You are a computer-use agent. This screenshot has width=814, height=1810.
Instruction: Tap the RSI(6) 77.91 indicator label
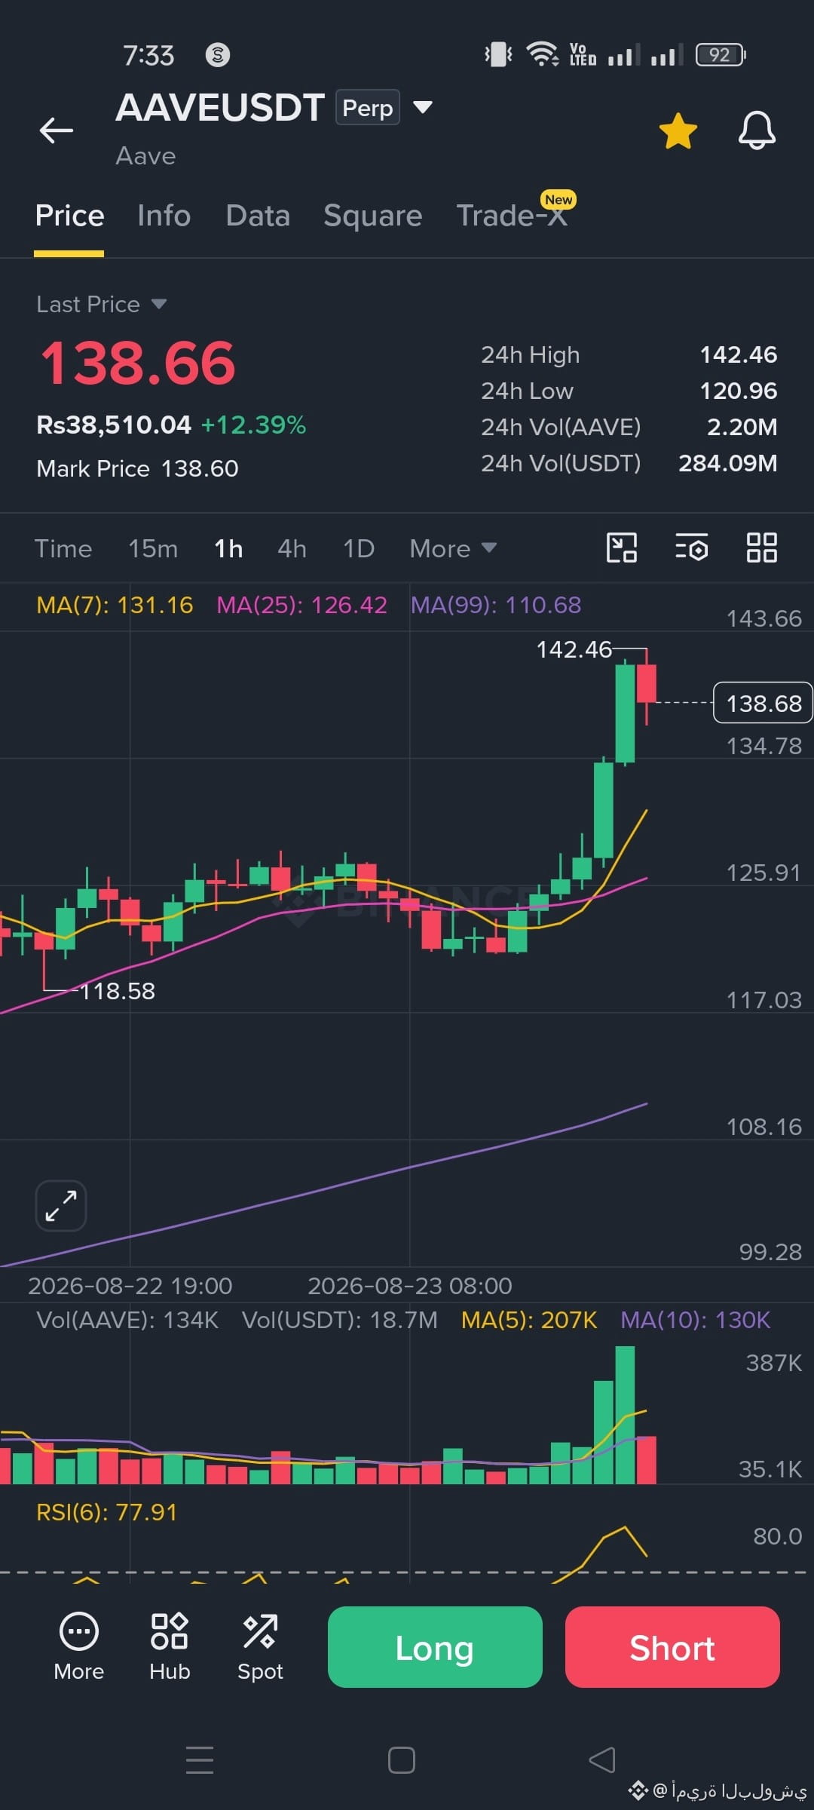(x=106, y=1512)
